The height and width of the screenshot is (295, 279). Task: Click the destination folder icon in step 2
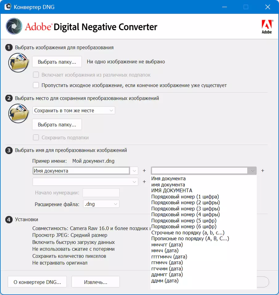18,113
